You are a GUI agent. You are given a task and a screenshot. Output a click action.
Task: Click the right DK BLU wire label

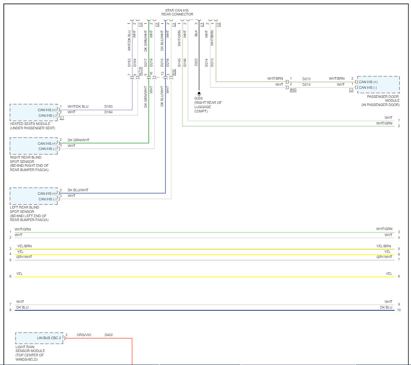[x=386, y=307]
